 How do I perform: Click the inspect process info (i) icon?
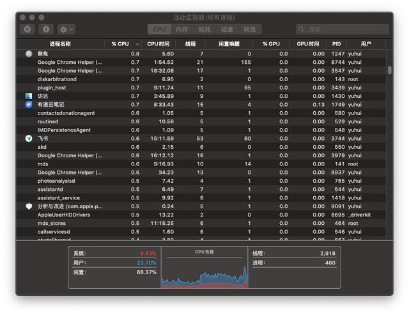pyautogui.click(x=45, y=29)
